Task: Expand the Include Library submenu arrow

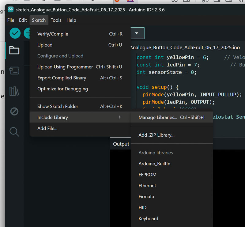Action: 119,117
